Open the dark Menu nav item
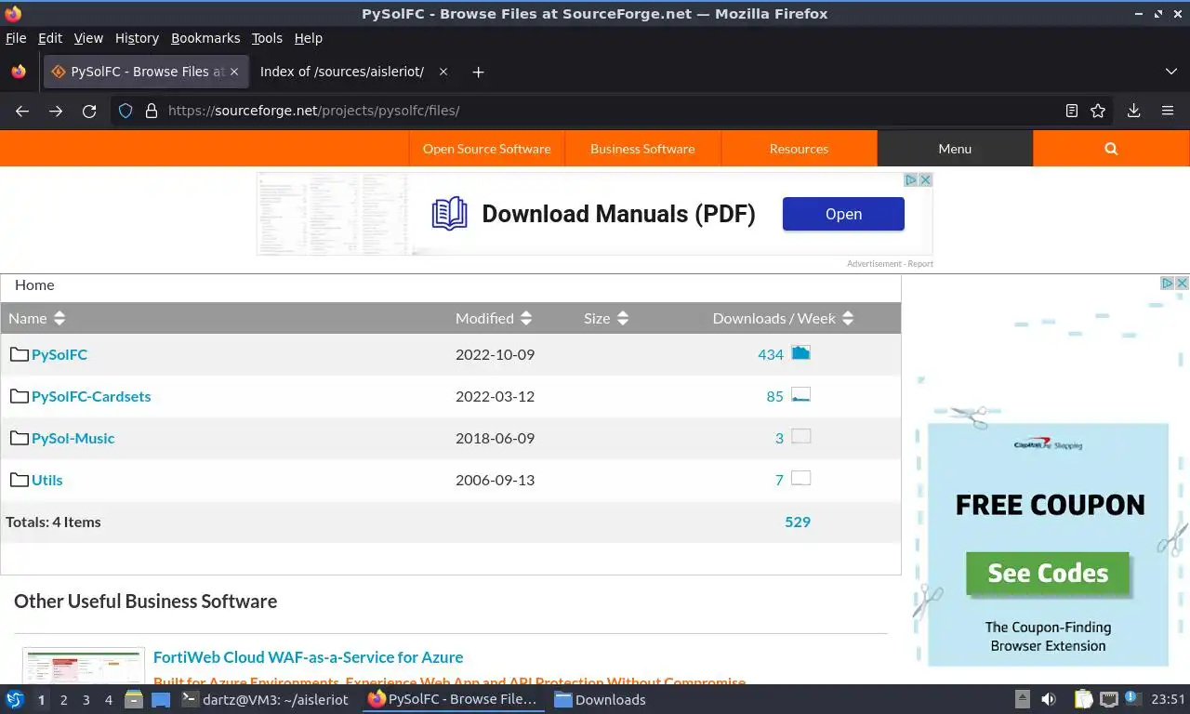This screenshot has height=714, width=1190. [955, 149]
